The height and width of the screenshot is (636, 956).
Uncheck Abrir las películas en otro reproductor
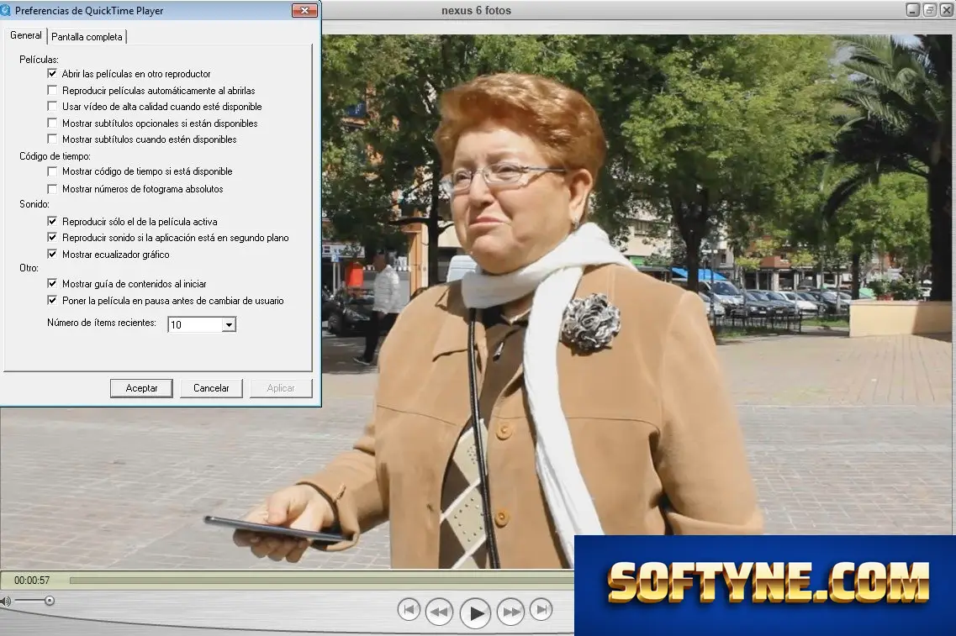pyautogui.click(x=52, y=74)
